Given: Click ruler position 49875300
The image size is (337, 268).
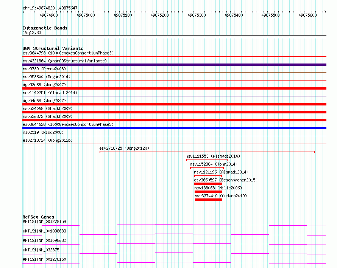Looking at the screenshot, I should pyautogui.click(x=197, y=15).
